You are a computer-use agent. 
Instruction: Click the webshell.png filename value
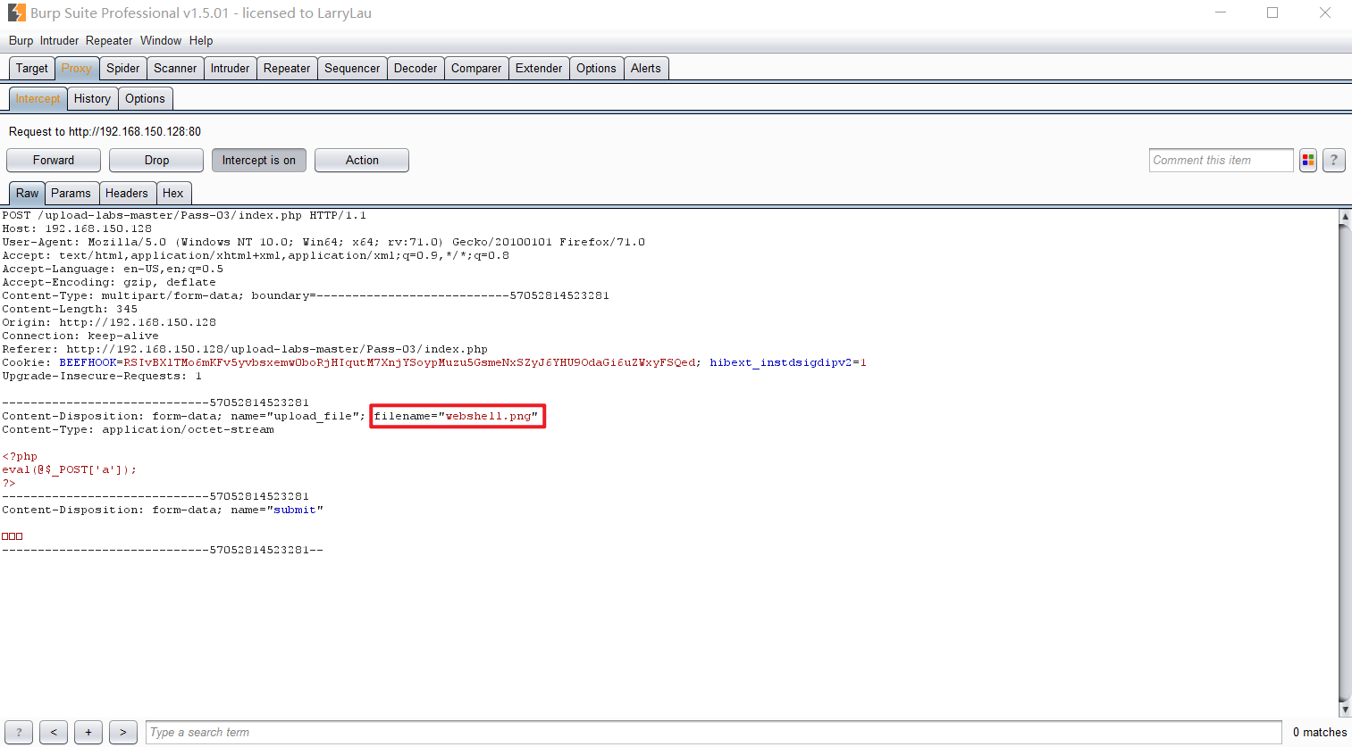click(488, 416)
